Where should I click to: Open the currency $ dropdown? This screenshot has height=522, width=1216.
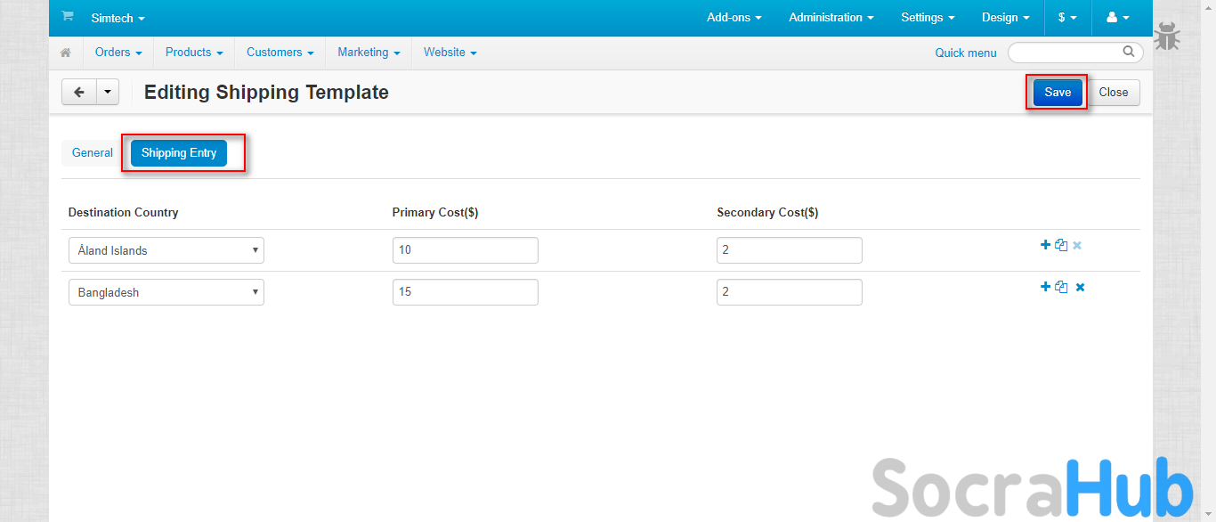(1067, 17)
